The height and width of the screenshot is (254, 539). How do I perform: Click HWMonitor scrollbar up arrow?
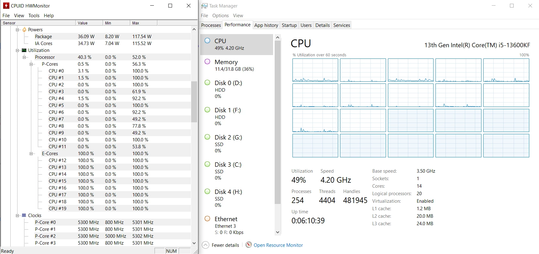(x=194, y=29)
